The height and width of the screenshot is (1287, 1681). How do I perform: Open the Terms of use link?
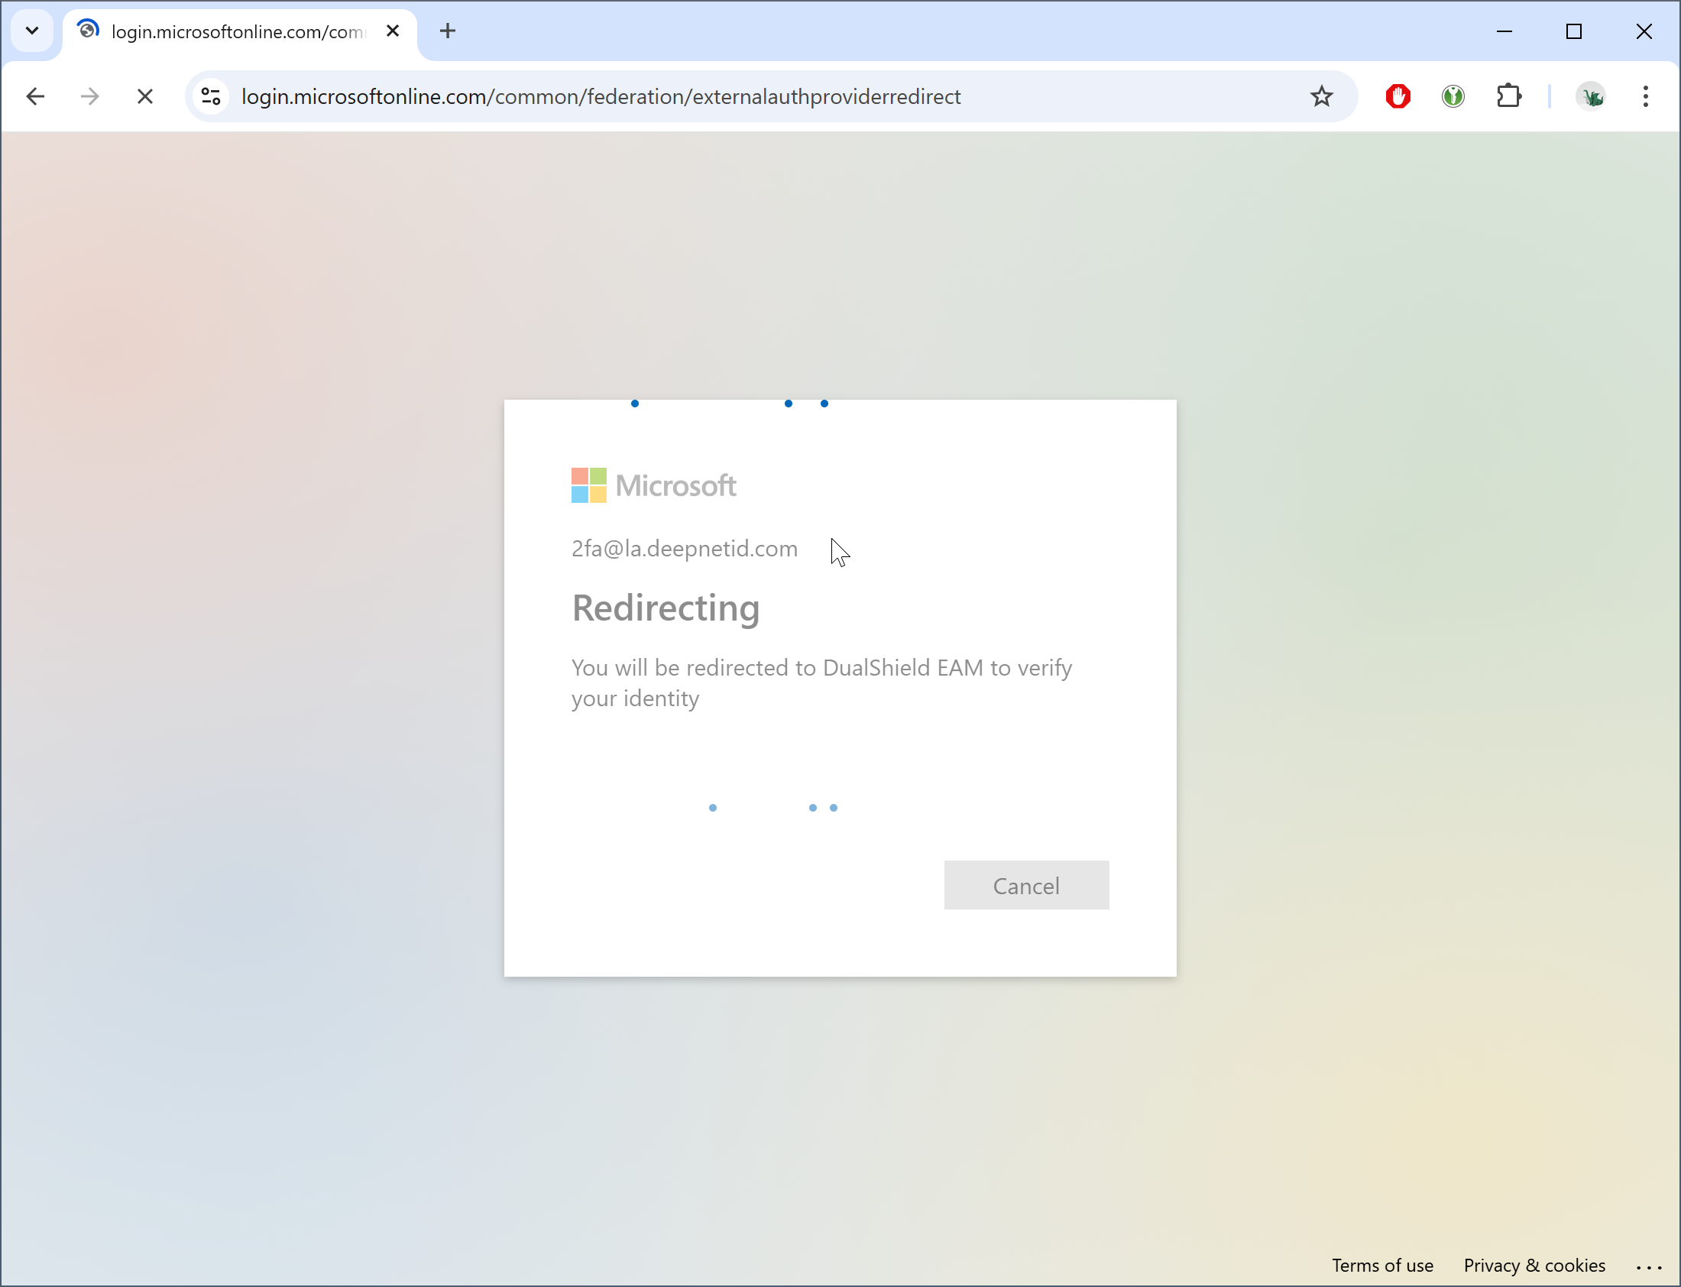click(x=1381, y=1266)
